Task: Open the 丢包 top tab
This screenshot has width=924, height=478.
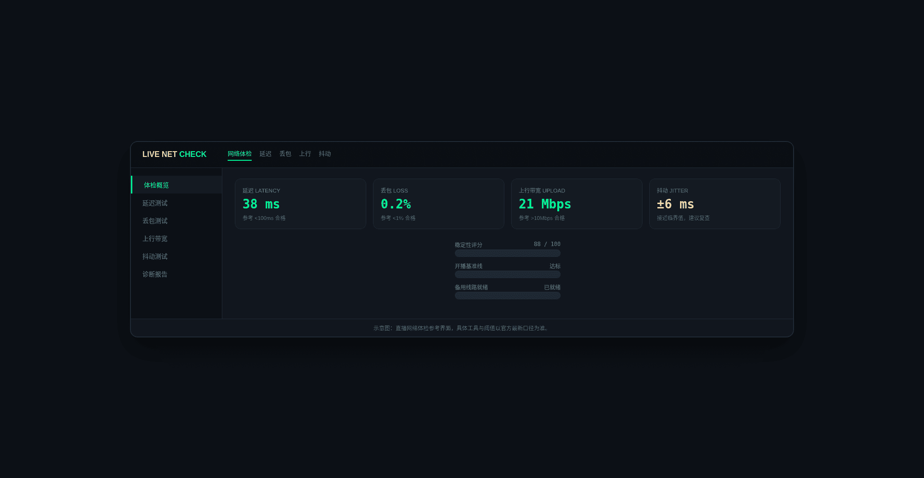Action: click(285, 154)
